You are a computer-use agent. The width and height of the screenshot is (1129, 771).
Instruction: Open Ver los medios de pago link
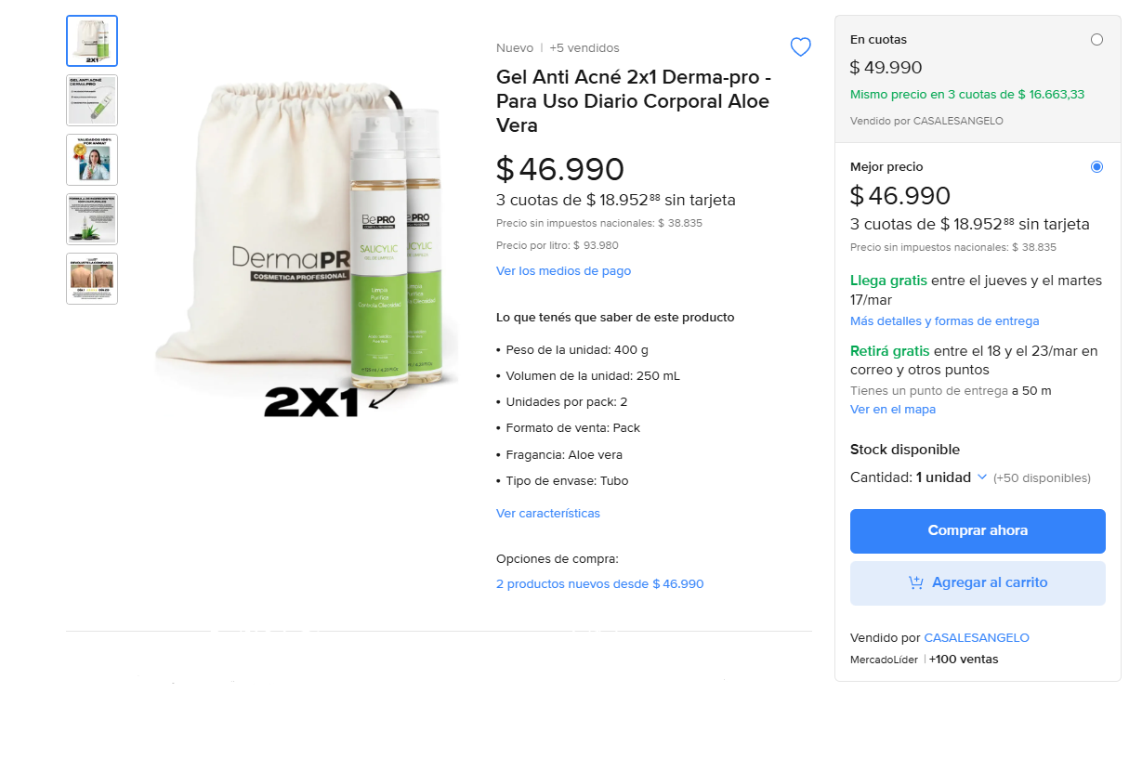pyautogui.click(x=563, y=271)
